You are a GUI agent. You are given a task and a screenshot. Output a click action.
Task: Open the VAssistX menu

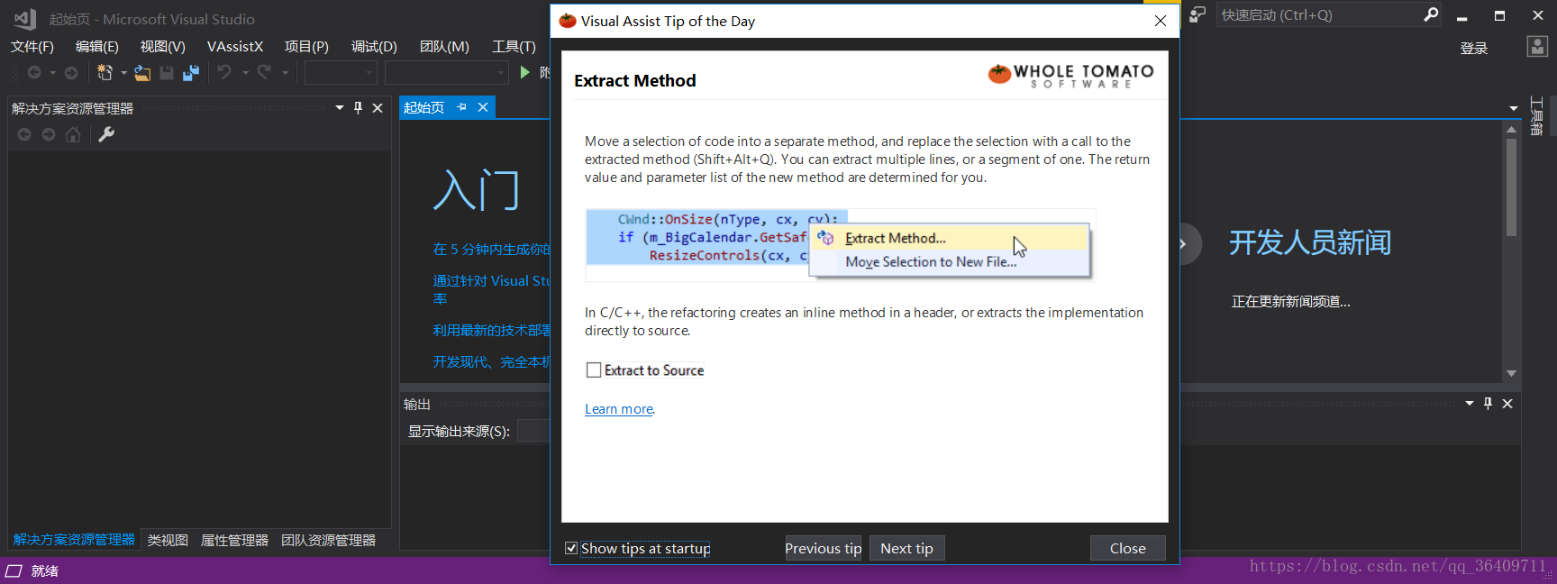235,47
